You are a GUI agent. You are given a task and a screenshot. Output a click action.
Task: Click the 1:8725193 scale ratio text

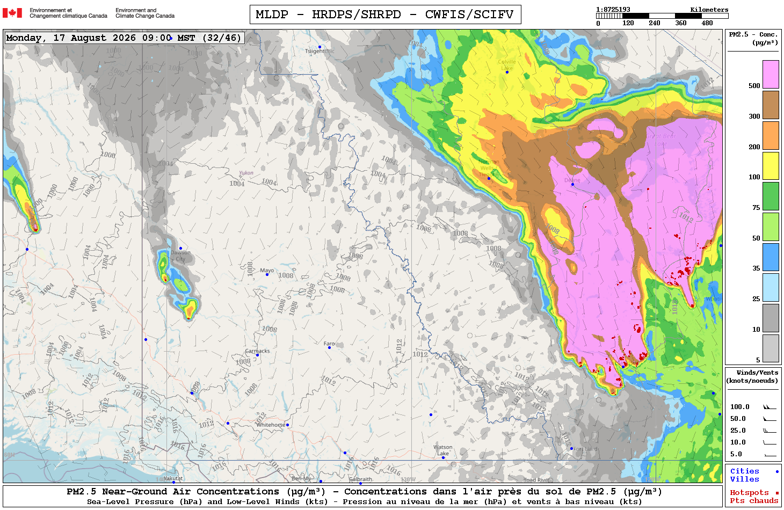613,10
